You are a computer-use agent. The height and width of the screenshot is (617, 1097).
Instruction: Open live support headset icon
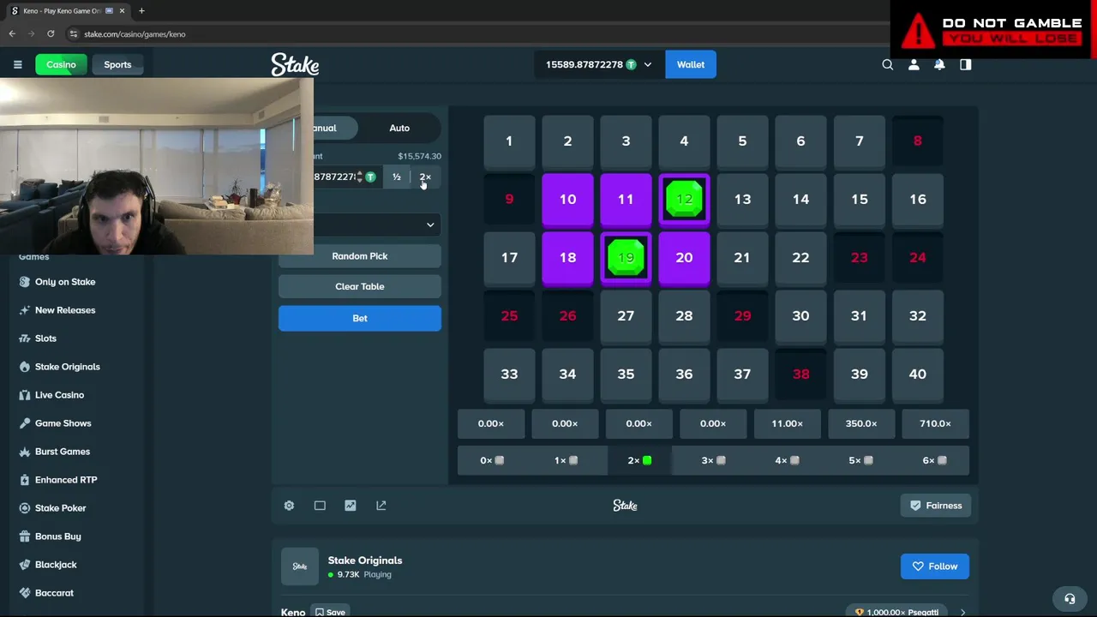[x=1070, y=599]
